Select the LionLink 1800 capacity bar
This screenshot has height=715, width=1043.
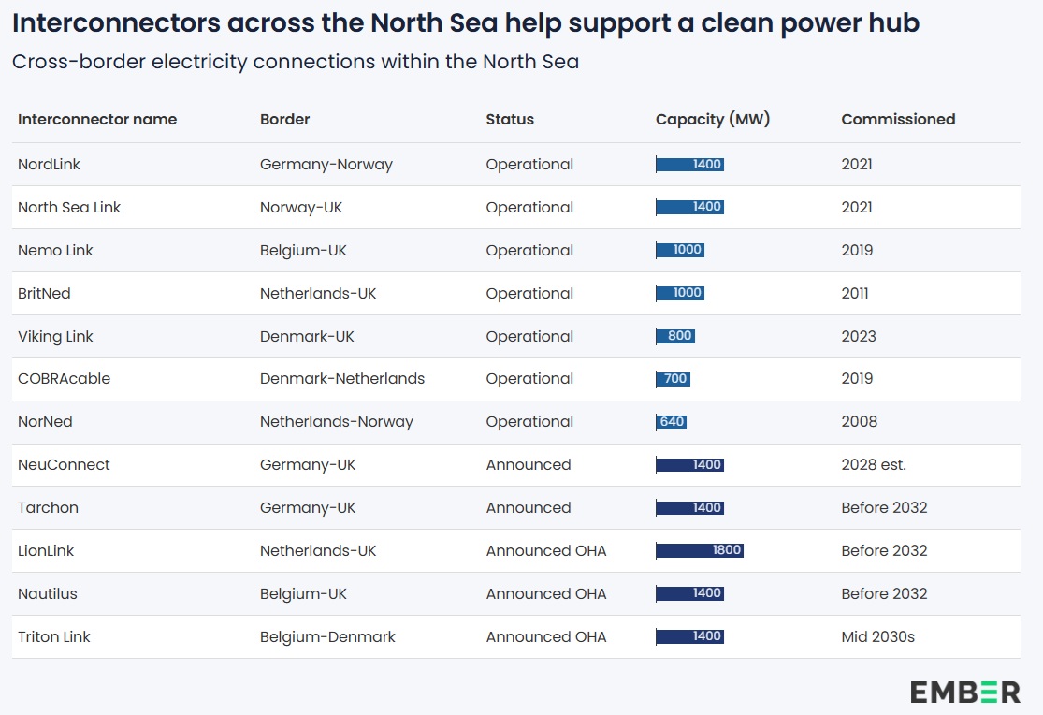coord(700,550)
